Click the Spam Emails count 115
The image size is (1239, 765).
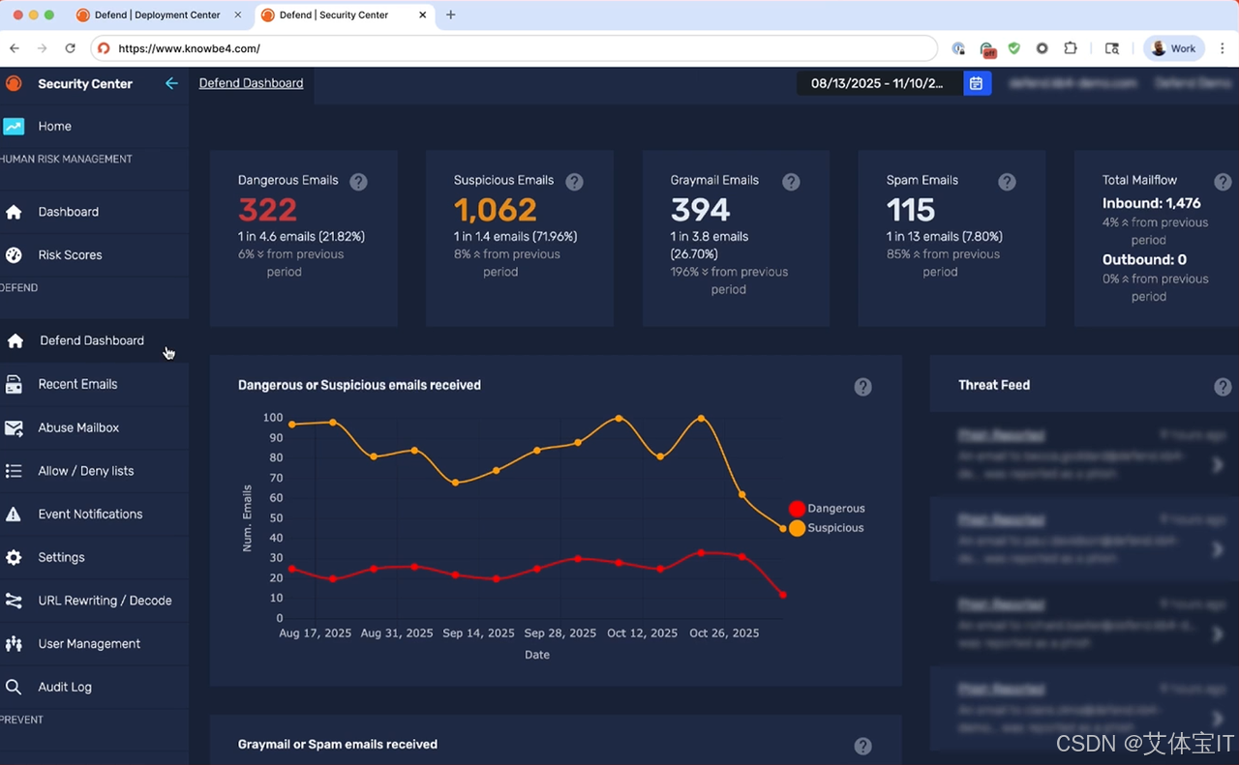click(911, 210)
